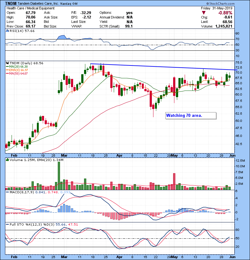Click the 50.0 price axis label
Viewport: 250px width, 260px height.
[238, 121]
